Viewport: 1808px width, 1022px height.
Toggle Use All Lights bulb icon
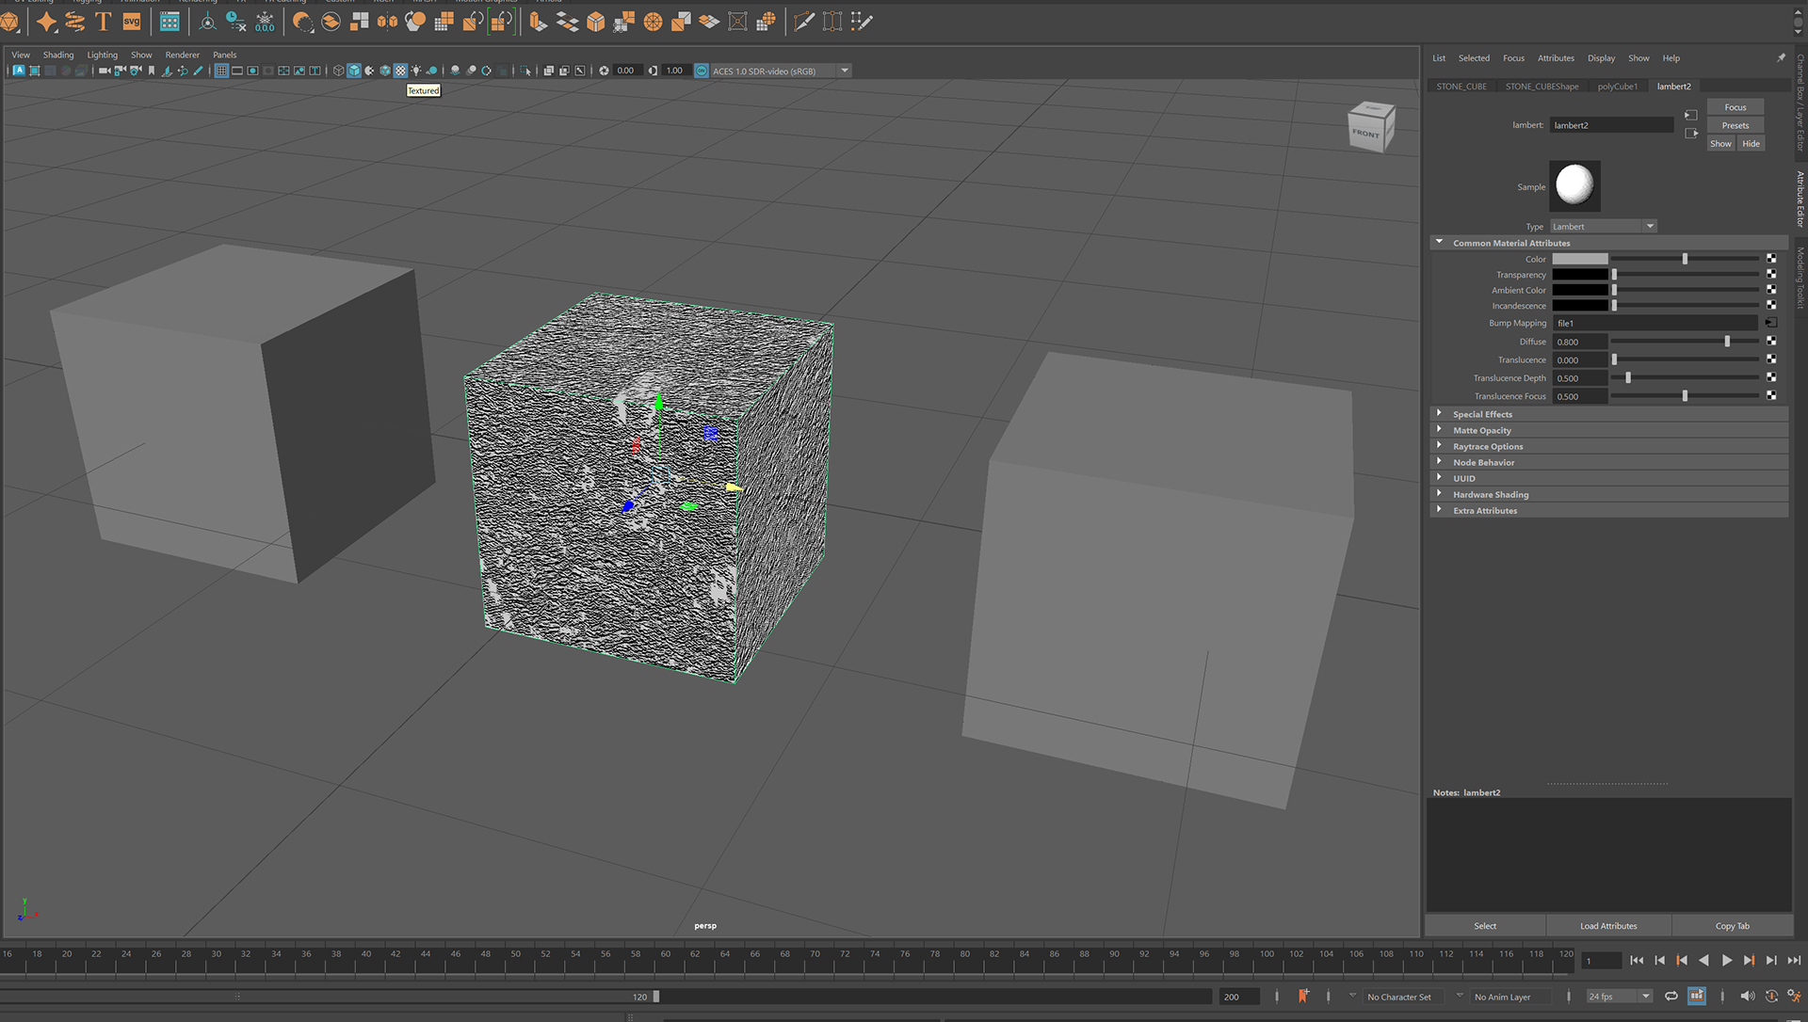(x=416, y=71)
